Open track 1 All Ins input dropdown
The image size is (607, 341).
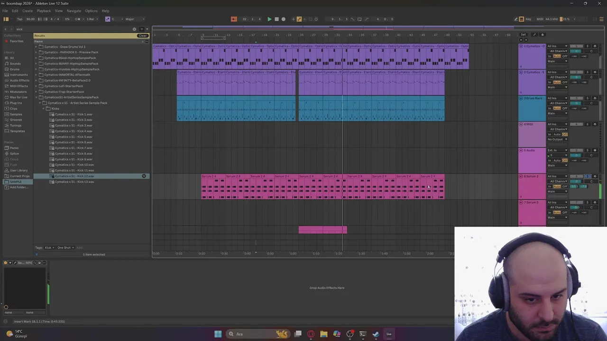click(x=558, y=46)
